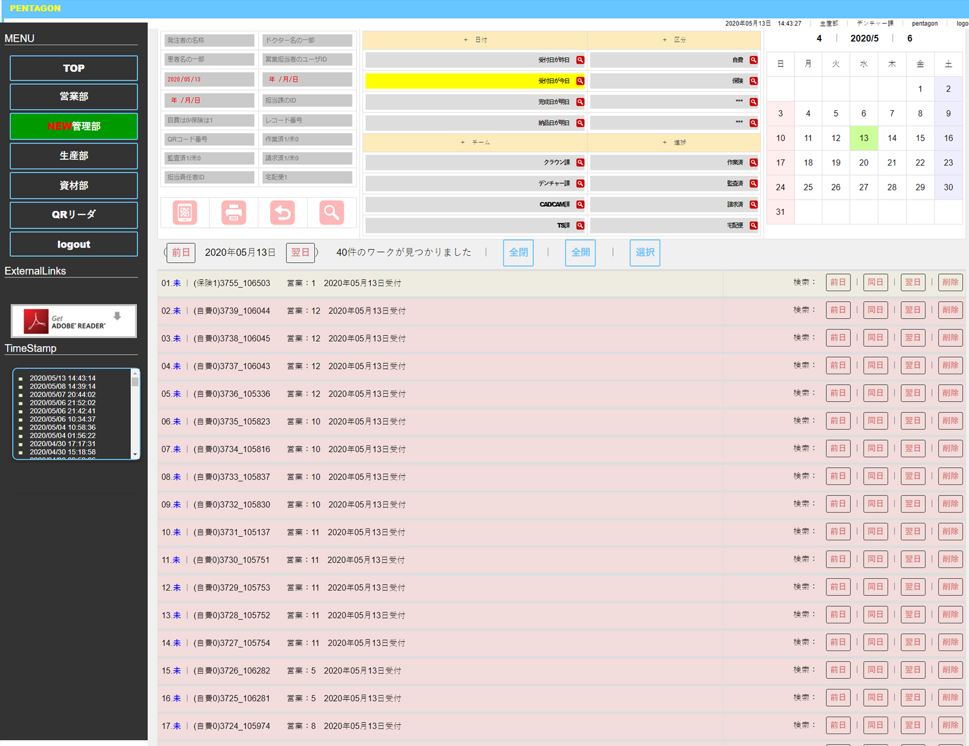Click magnifier beside 納品日が明日

[581, 123]
